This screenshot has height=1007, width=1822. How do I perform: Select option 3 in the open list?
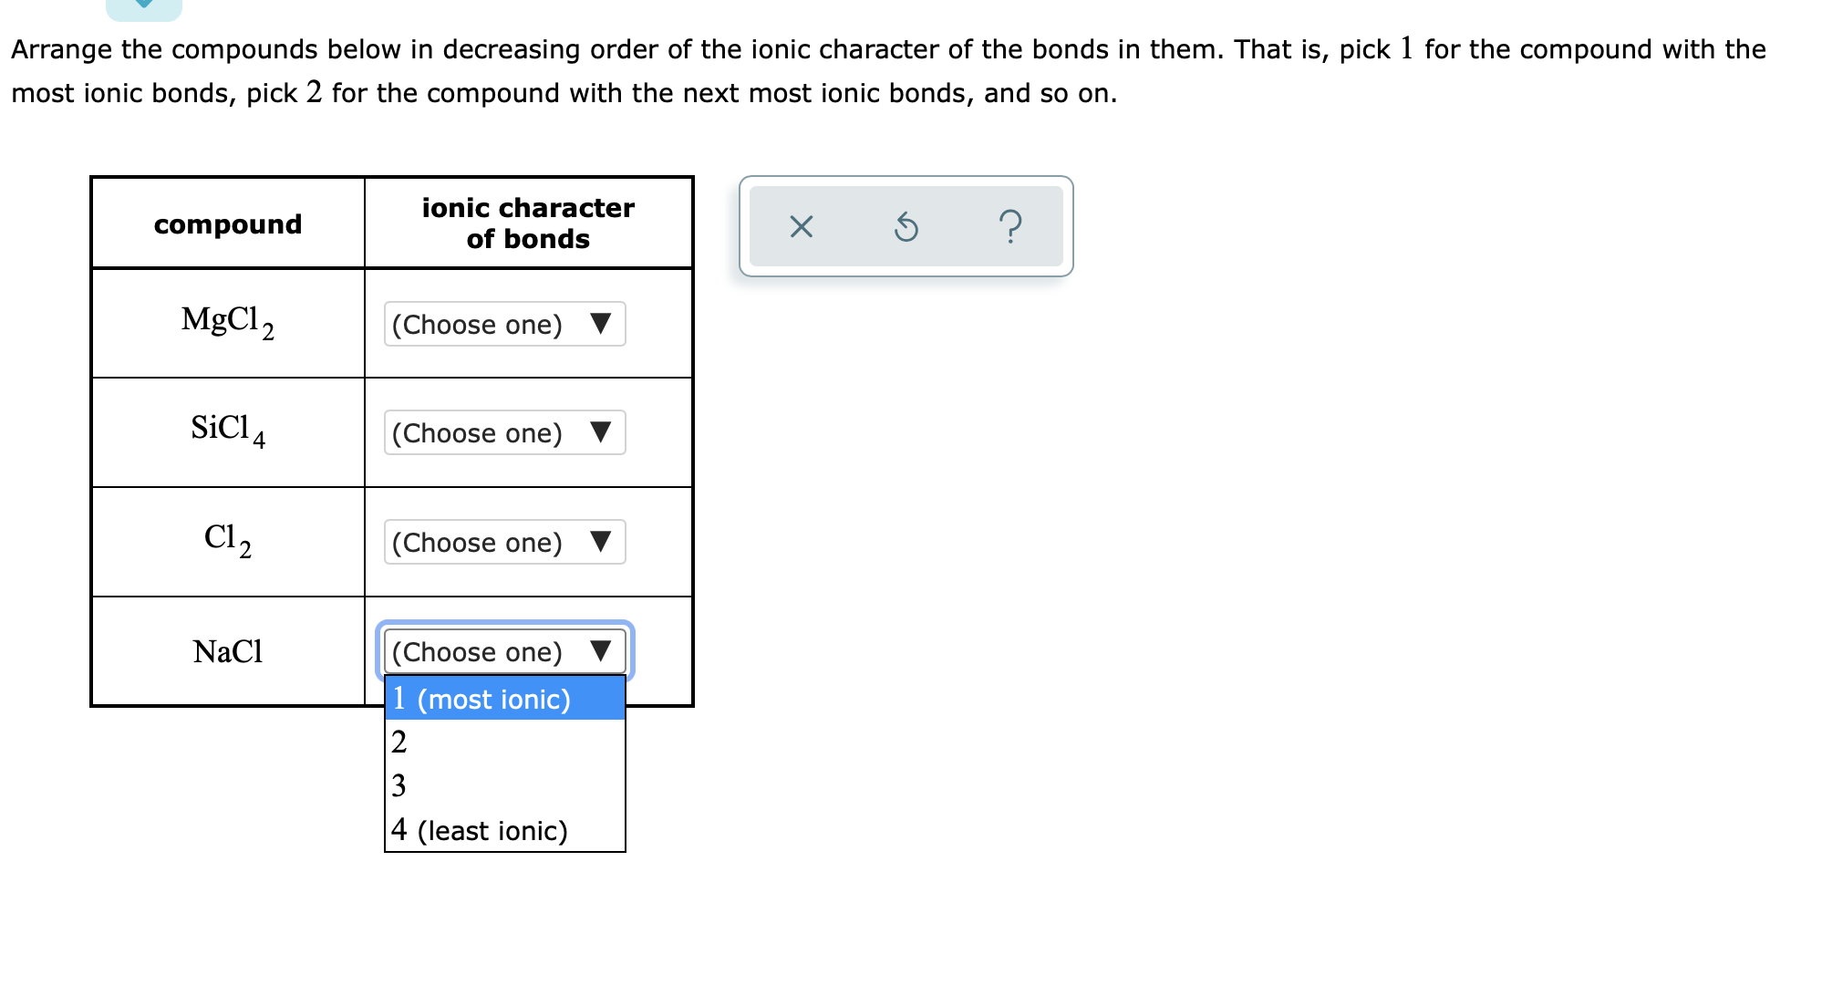coord(399,786)
